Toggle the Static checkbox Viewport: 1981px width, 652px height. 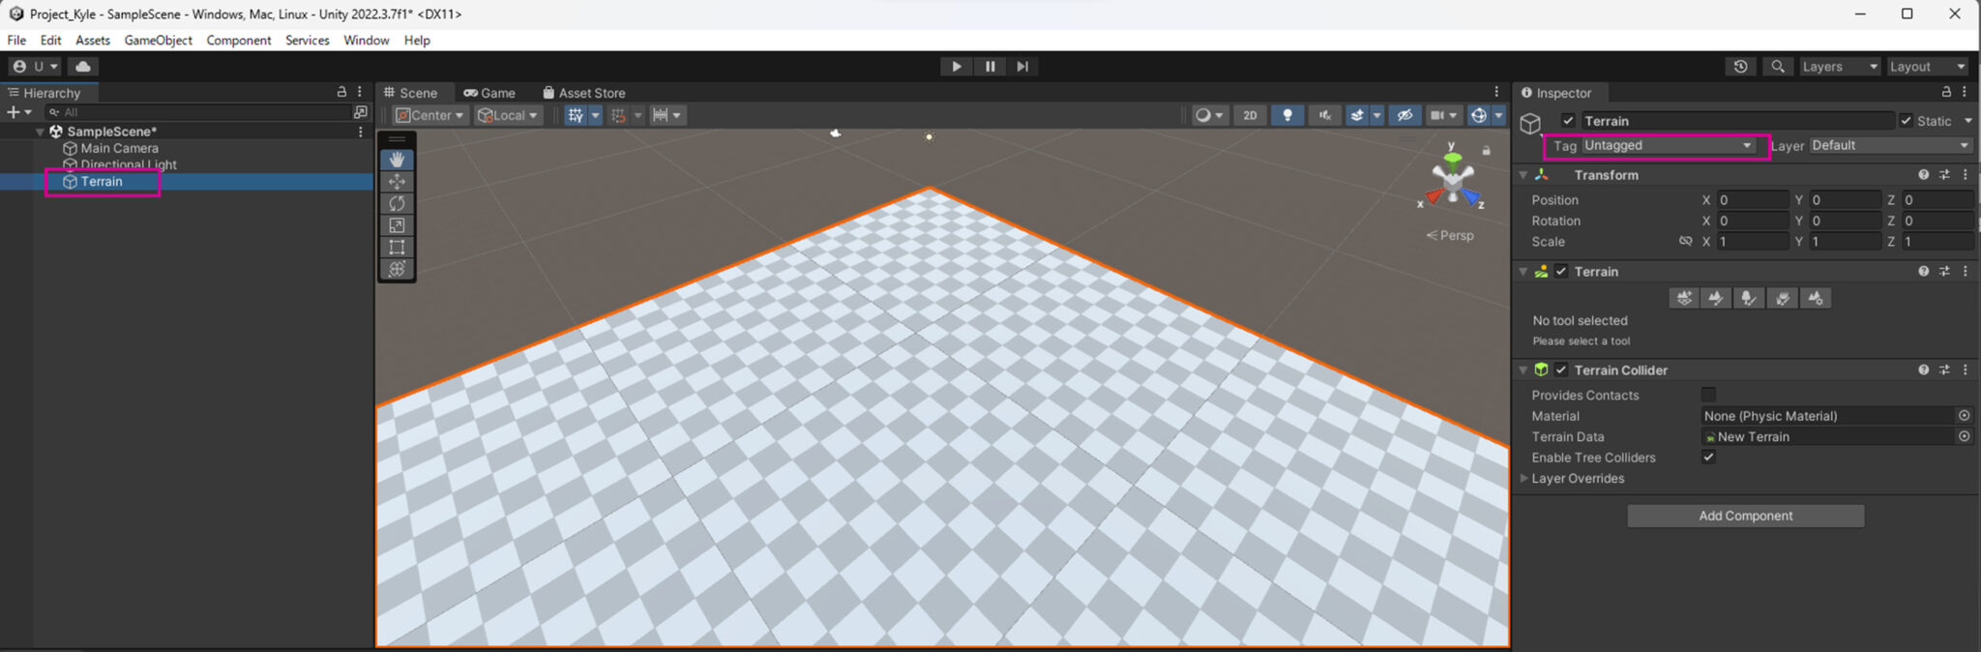click(x=1906, y=121)
